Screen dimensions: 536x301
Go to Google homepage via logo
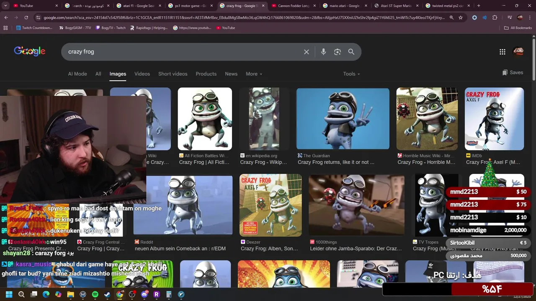[30, 51]
